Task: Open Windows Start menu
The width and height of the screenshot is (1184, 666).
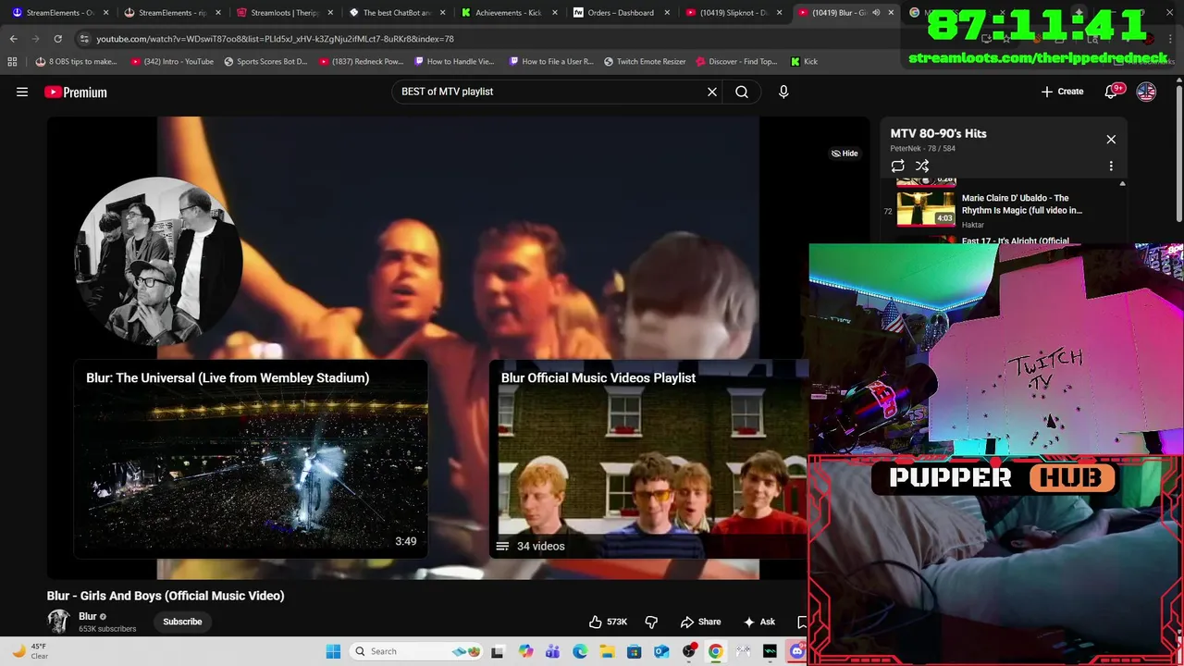Action: pyautogui.click(x=333, y=651)
